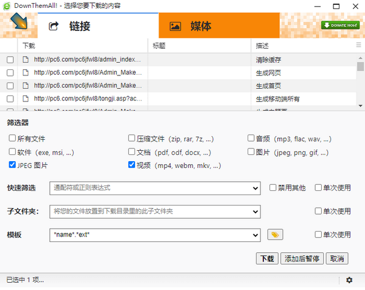Click the file icon of admin_index row
This screenshot has width=365, height=290.
coord(26,60)
